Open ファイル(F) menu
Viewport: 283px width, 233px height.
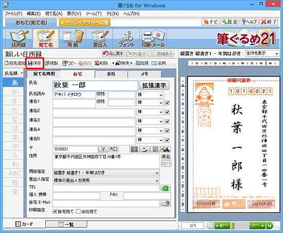tap(13, 14)
